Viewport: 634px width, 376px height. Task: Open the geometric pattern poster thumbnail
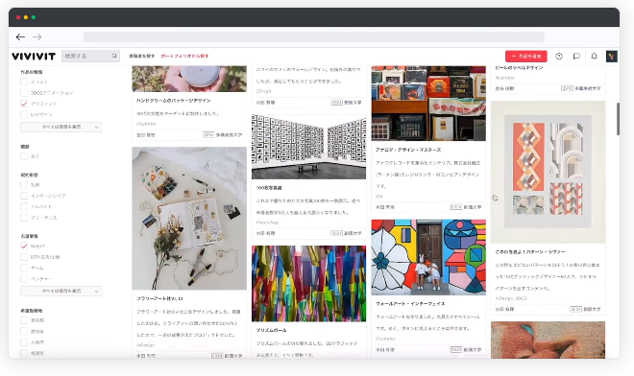548,172
